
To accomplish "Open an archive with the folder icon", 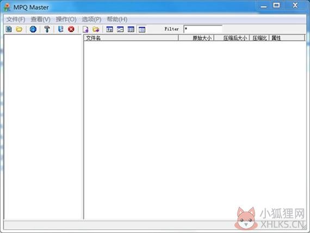I will click(19, 29).
